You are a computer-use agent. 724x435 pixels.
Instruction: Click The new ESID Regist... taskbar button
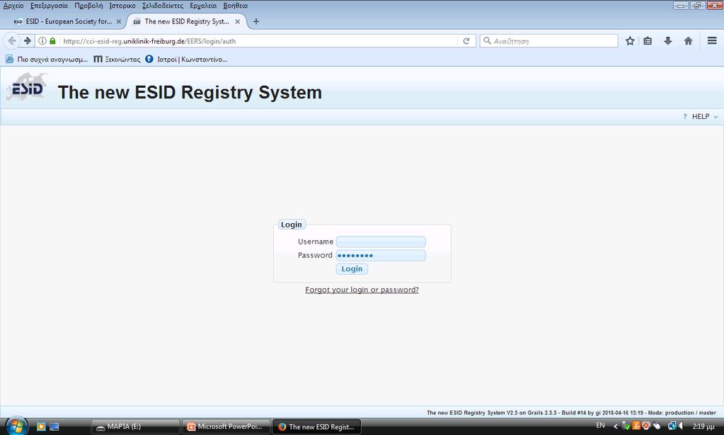(x=317, y=426)
